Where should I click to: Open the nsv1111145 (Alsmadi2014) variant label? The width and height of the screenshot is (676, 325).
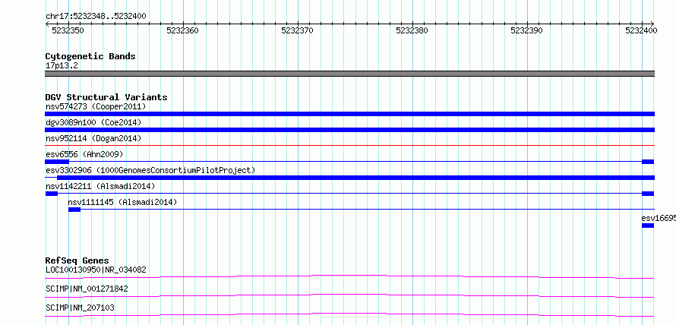[122, 202]
